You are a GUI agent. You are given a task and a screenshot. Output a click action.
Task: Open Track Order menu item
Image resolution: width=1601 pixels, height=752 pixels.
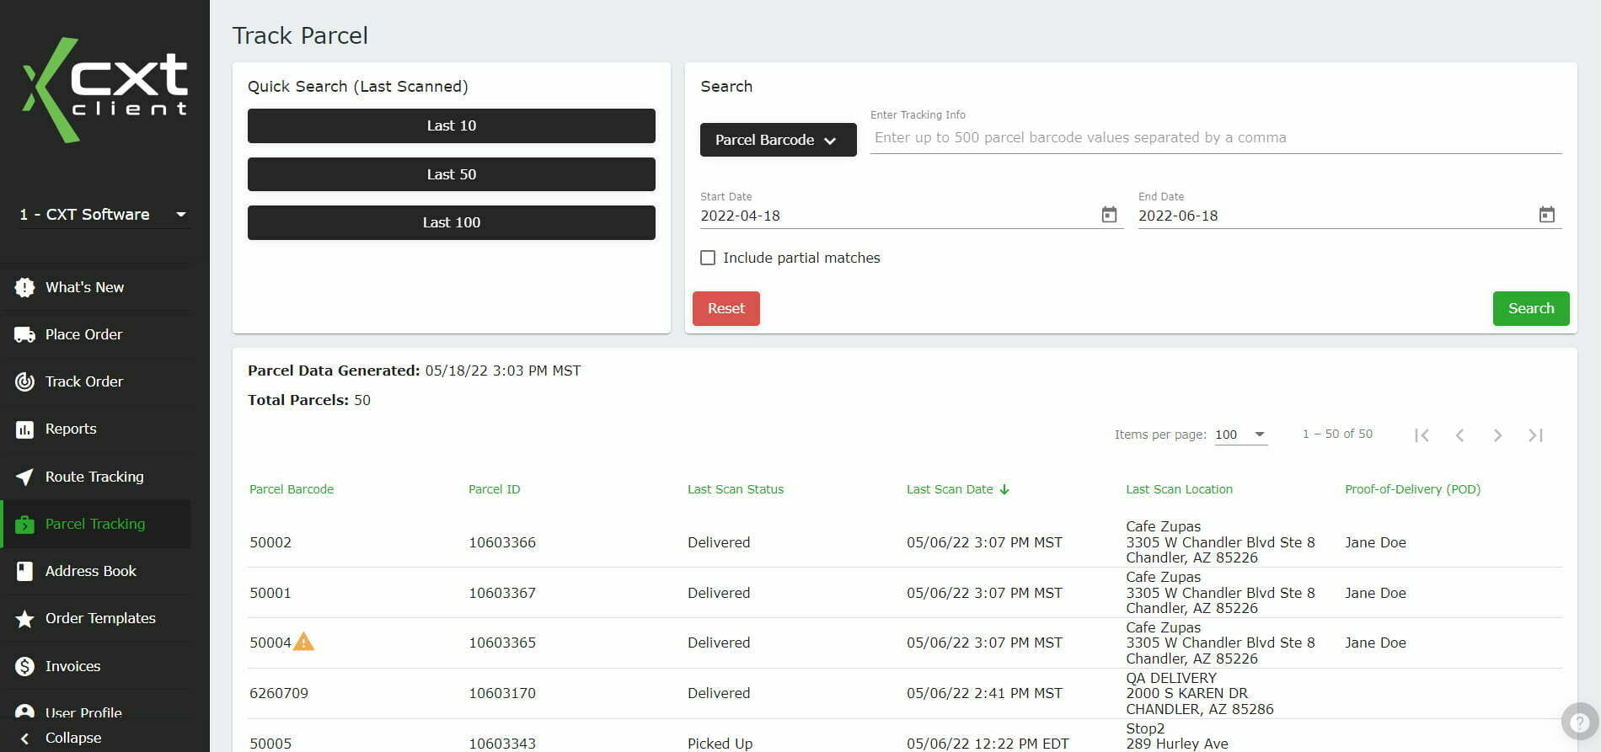coord(97,382)
